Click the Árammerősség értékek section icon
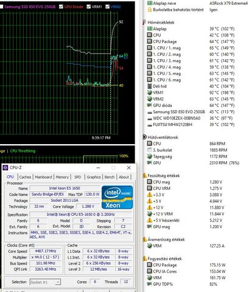This screenshot has height=292, width=252. (x=144, y=239)
